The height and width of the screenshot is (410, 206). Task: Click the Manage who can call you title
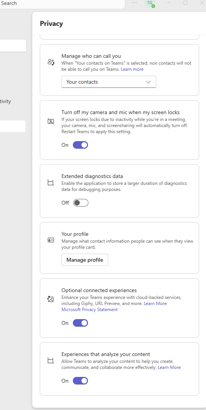click(x=91, y=56)
